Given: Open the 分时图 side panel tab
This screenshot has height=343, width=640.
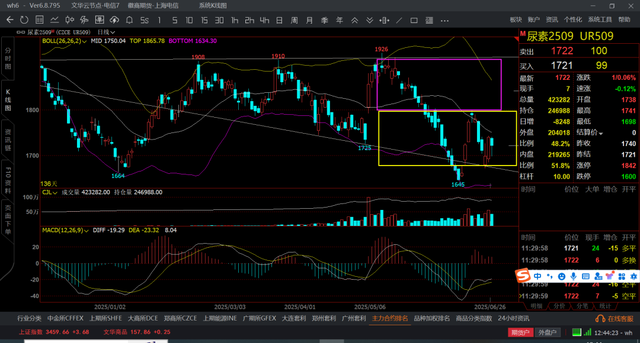Looking at the screenshot, I should coord(8,59).
